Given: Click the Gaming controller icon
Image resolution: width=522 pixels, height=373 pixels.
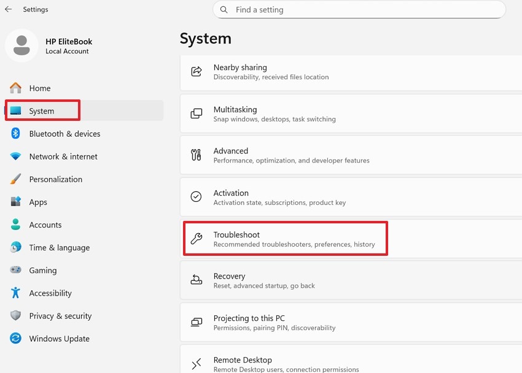Looking at the screenshot, I should pos(15,270).
